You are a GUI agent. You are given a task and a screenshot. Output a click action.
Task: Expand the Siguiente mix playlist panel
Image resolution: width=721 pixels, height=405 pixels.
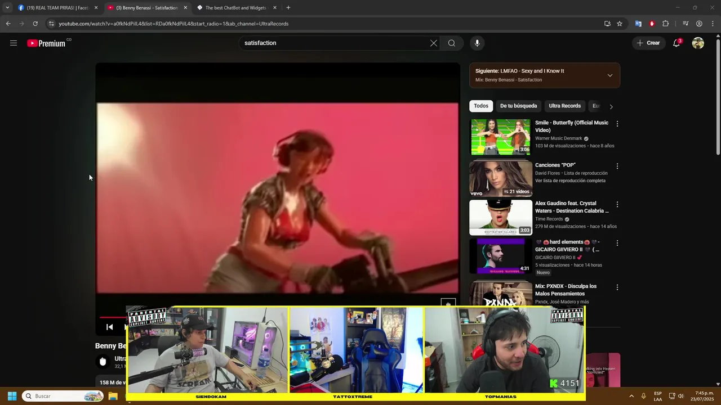pyautogui.click(x=609, y=75)
